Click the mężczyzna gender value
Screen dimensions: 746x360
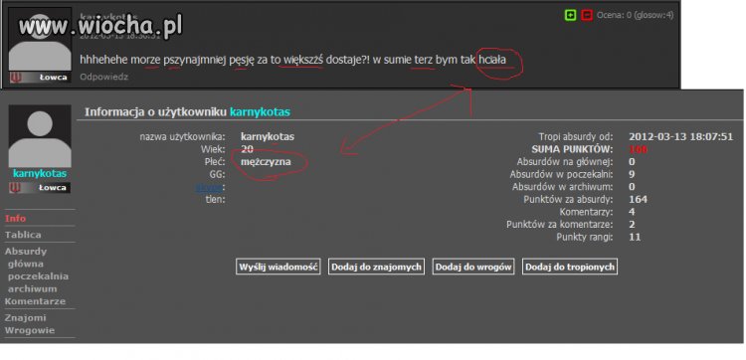266,162
